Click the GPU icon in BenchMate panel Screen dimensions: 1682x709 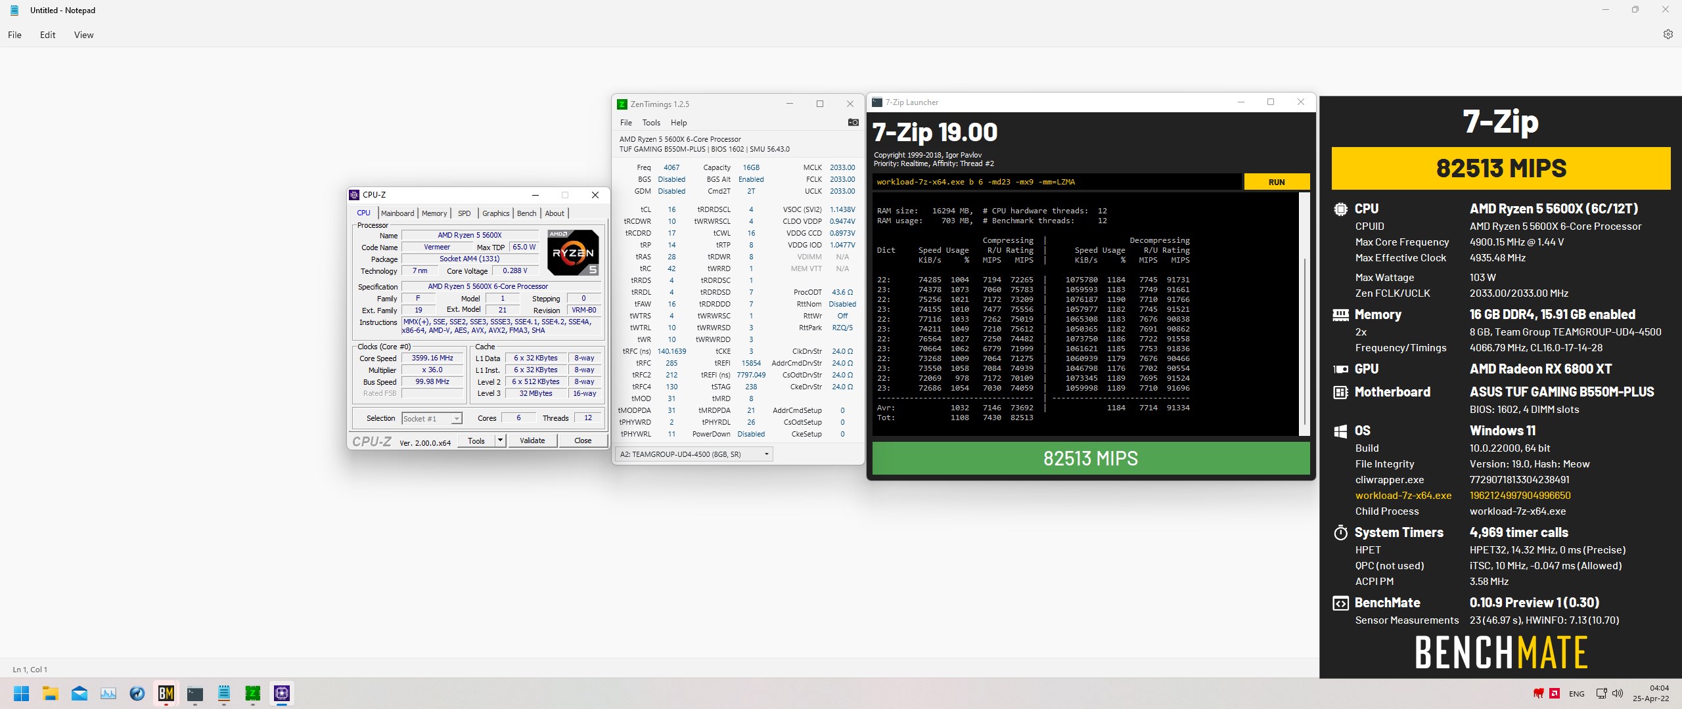coord(1340,370)
